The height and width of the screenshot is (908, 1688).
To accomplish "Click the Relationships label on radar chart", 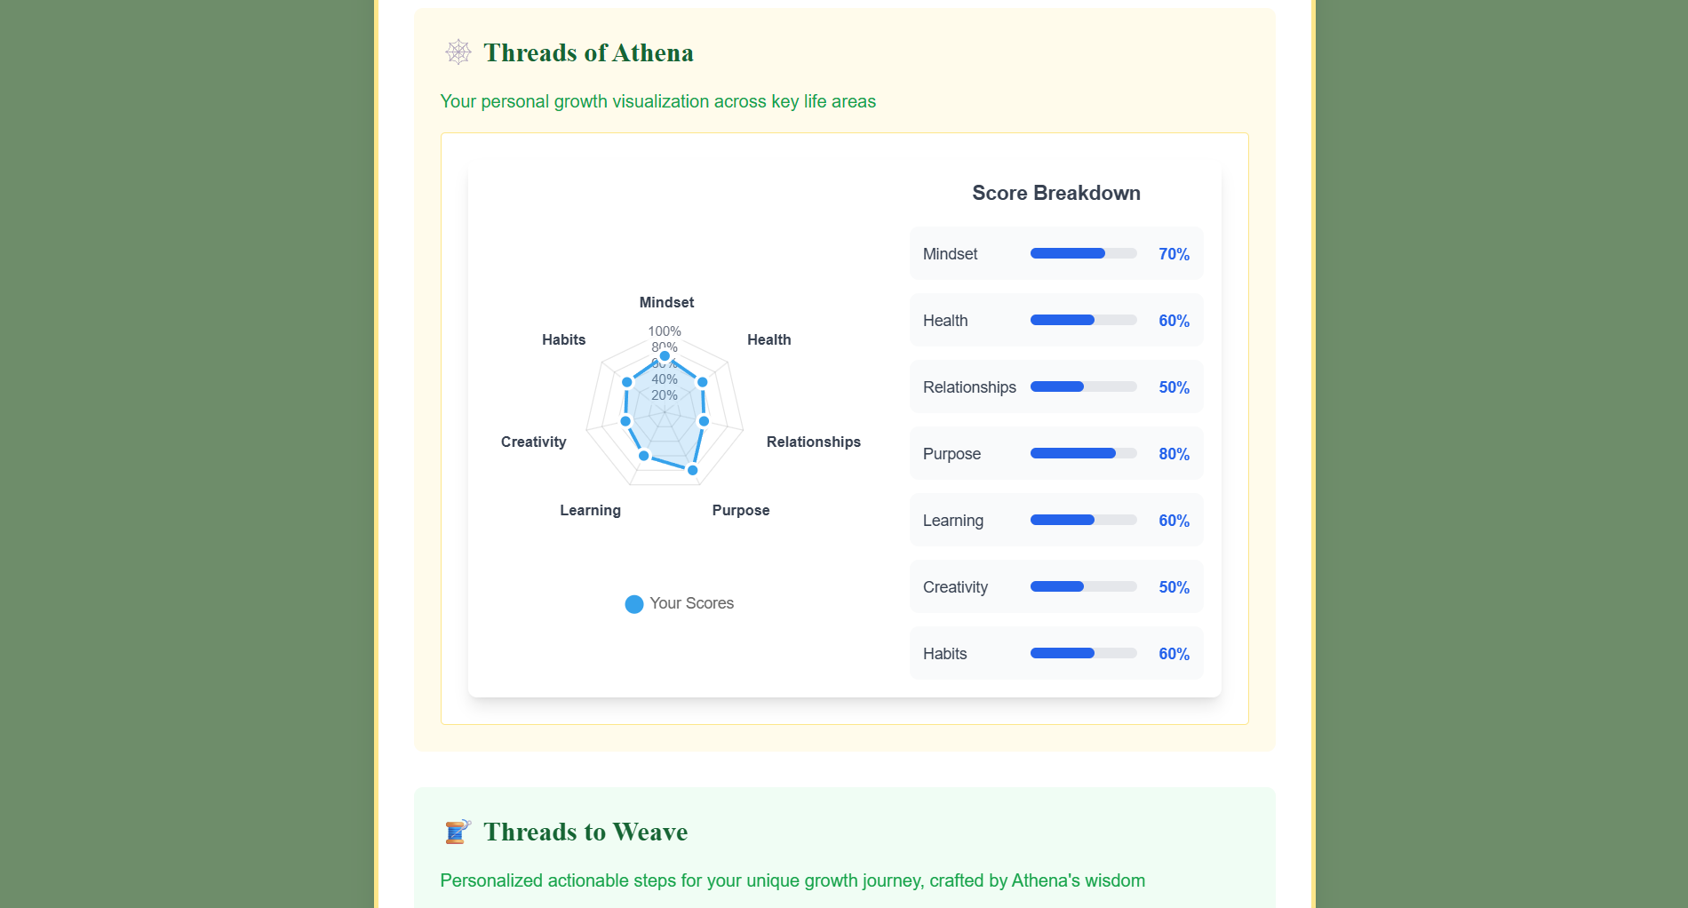I will pos(814,442).
